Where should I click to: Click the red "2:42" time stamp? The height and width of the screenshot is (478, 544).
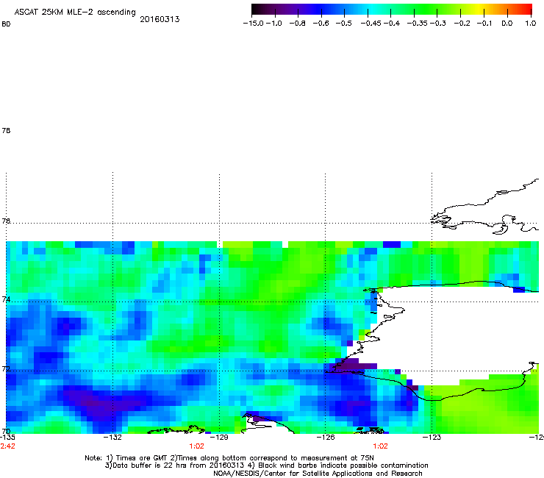point(7,446)
